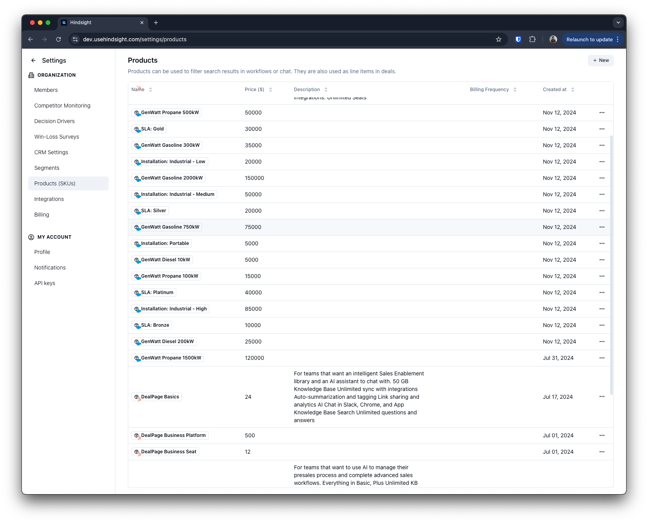The image size is (648, 523).
Task: Sort products by Created at column
Action: 558,90
